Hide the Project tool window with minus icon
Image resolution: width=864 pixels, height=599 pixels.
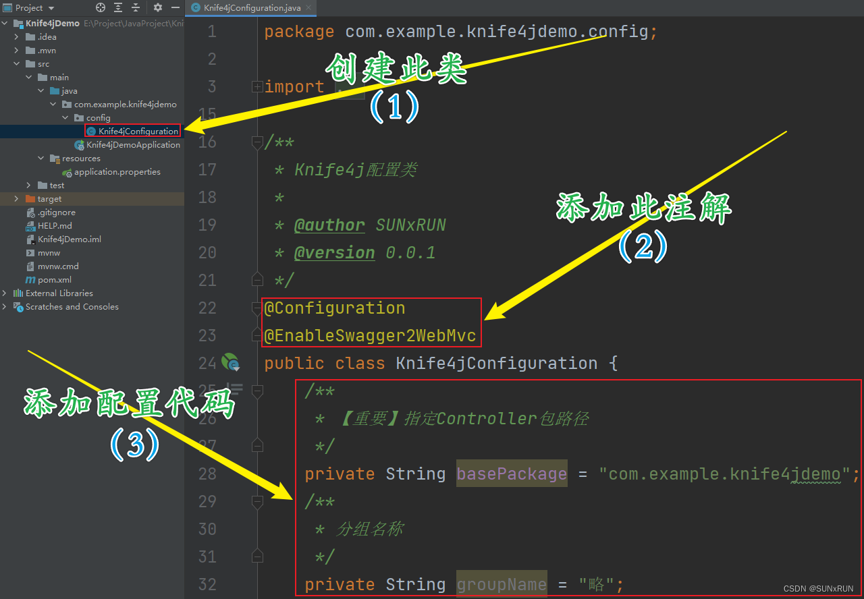[x=175, y=7]
